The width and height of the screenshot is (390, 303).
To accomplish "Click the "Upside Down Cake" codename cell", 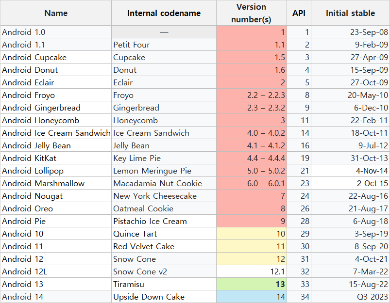I will tap(164, 297).
